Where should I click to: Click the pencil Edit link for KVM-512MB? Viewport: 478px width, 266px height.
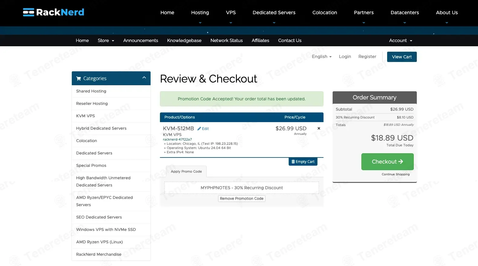point(203,129)
